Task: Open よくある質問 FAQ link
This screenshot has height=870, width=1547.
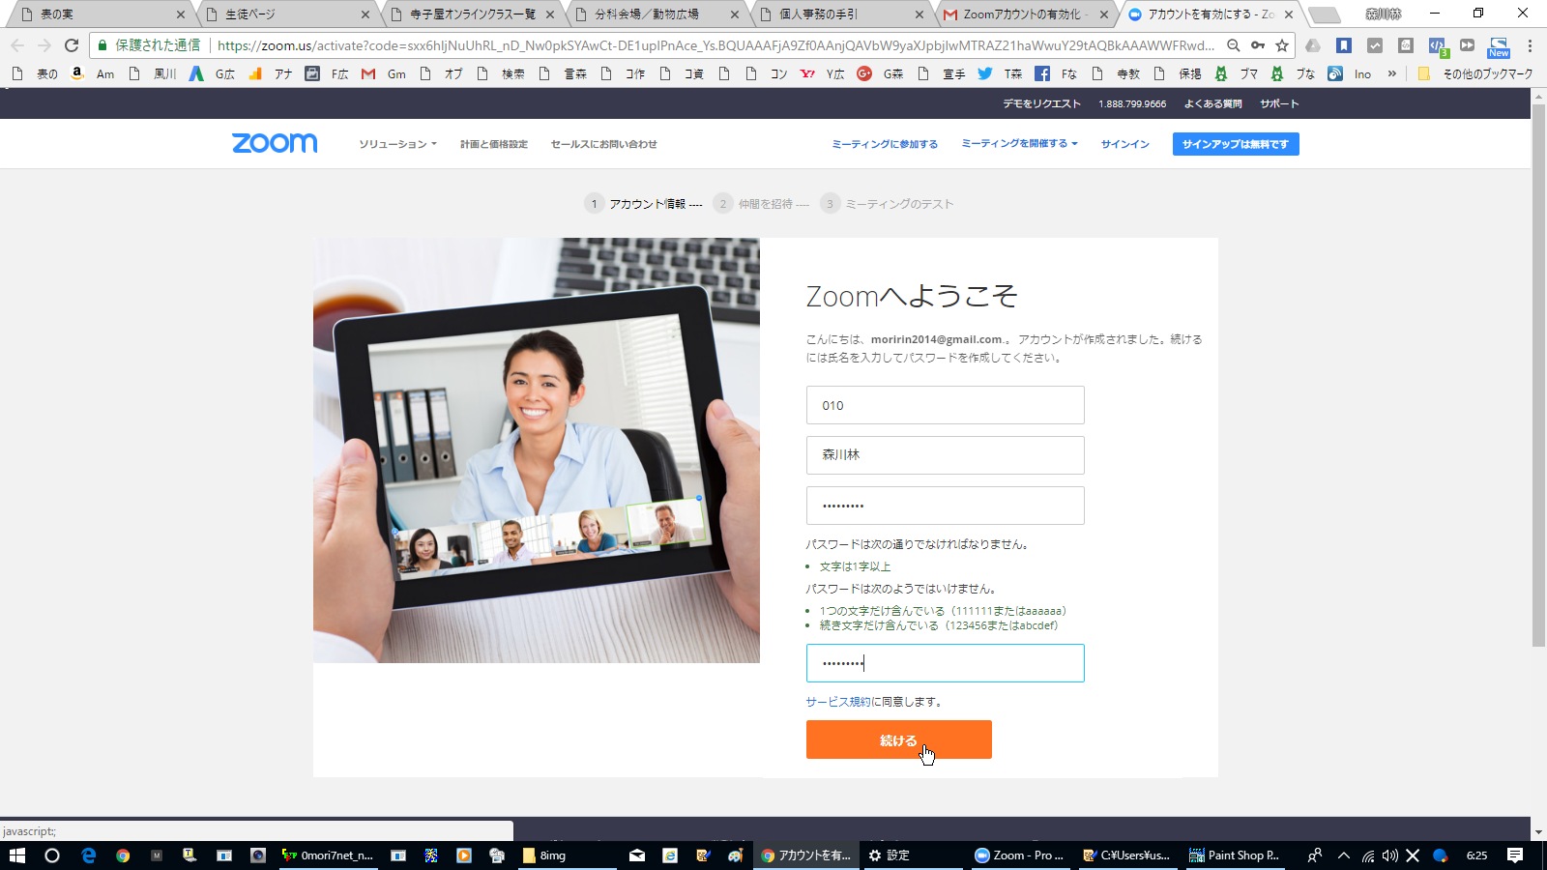Action: (x=1212, y=103)
